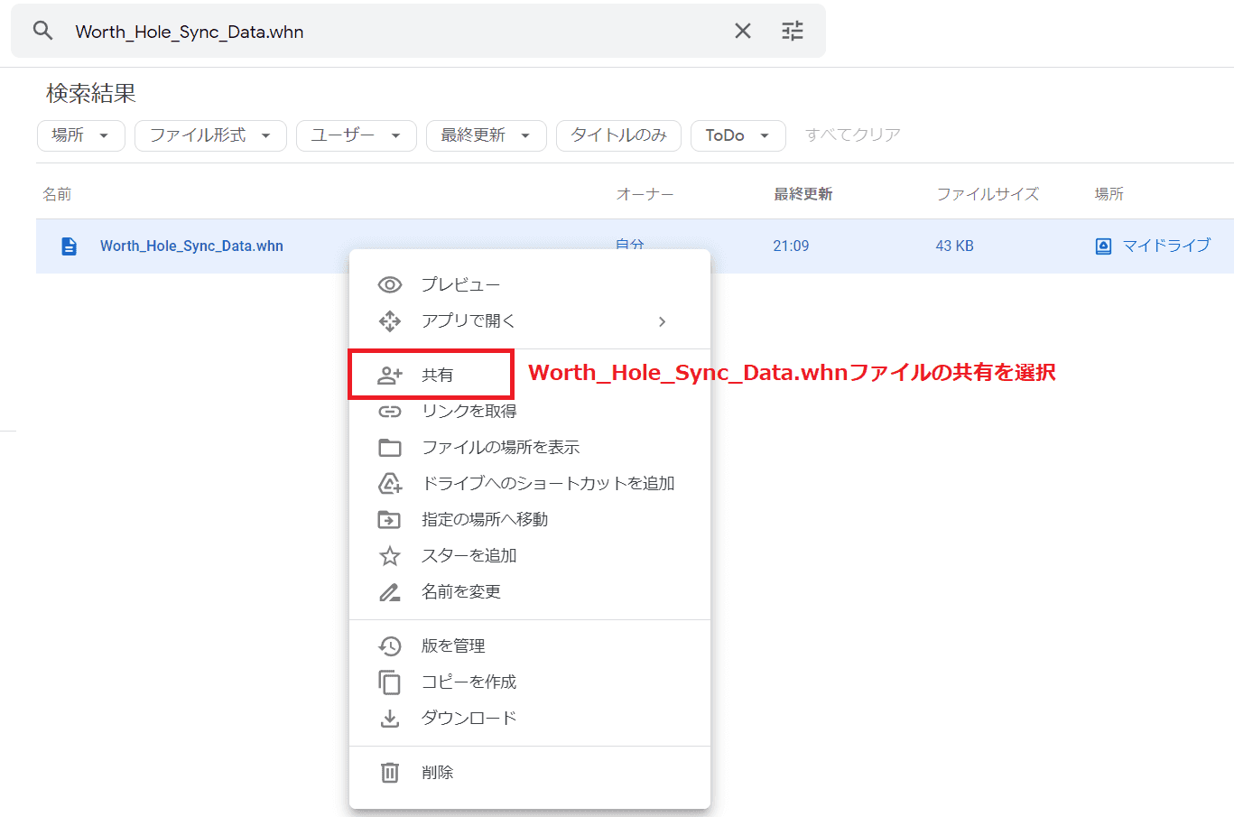Click the star icon for スターを追加
Screen dimensions: 1234x817
[x=389, y=556]
